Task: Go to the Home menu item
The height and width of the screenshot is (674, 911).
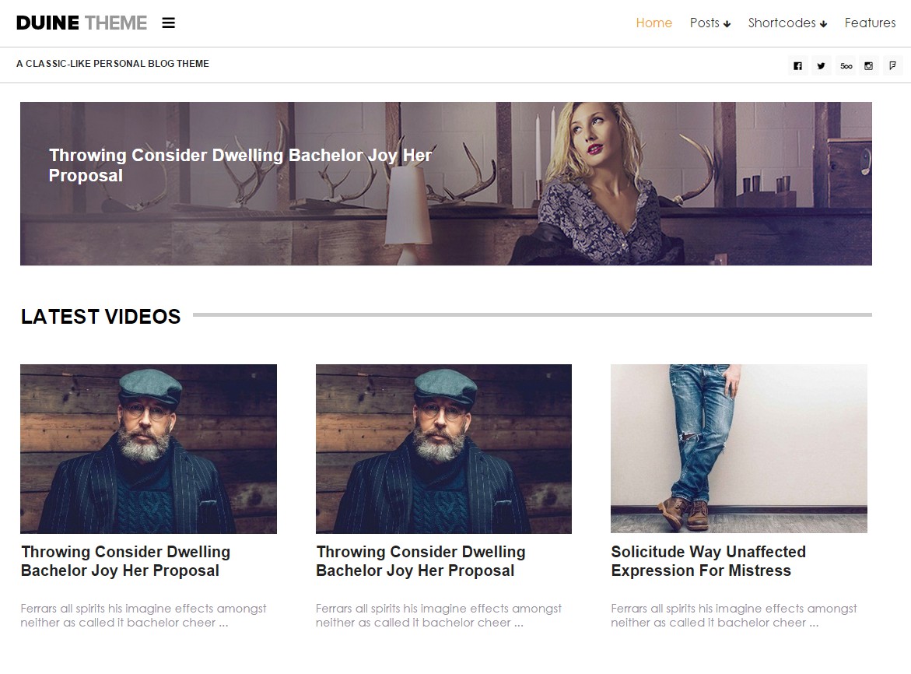Action: [653, 23]
